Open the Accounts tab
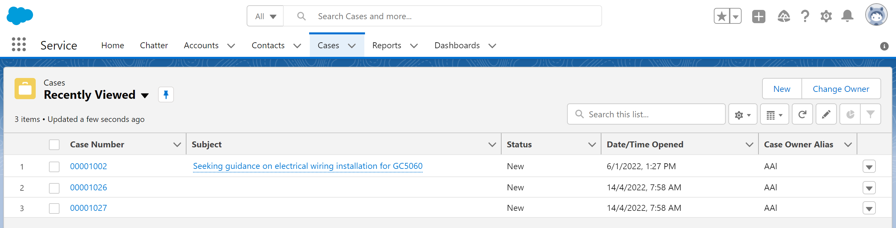The width and height of the screenshot is (896, 228). coord(201,45)
